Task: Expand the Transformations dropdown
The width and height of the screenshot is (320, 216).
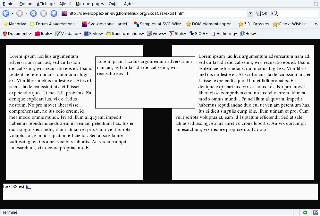Action: coord(143,34)
